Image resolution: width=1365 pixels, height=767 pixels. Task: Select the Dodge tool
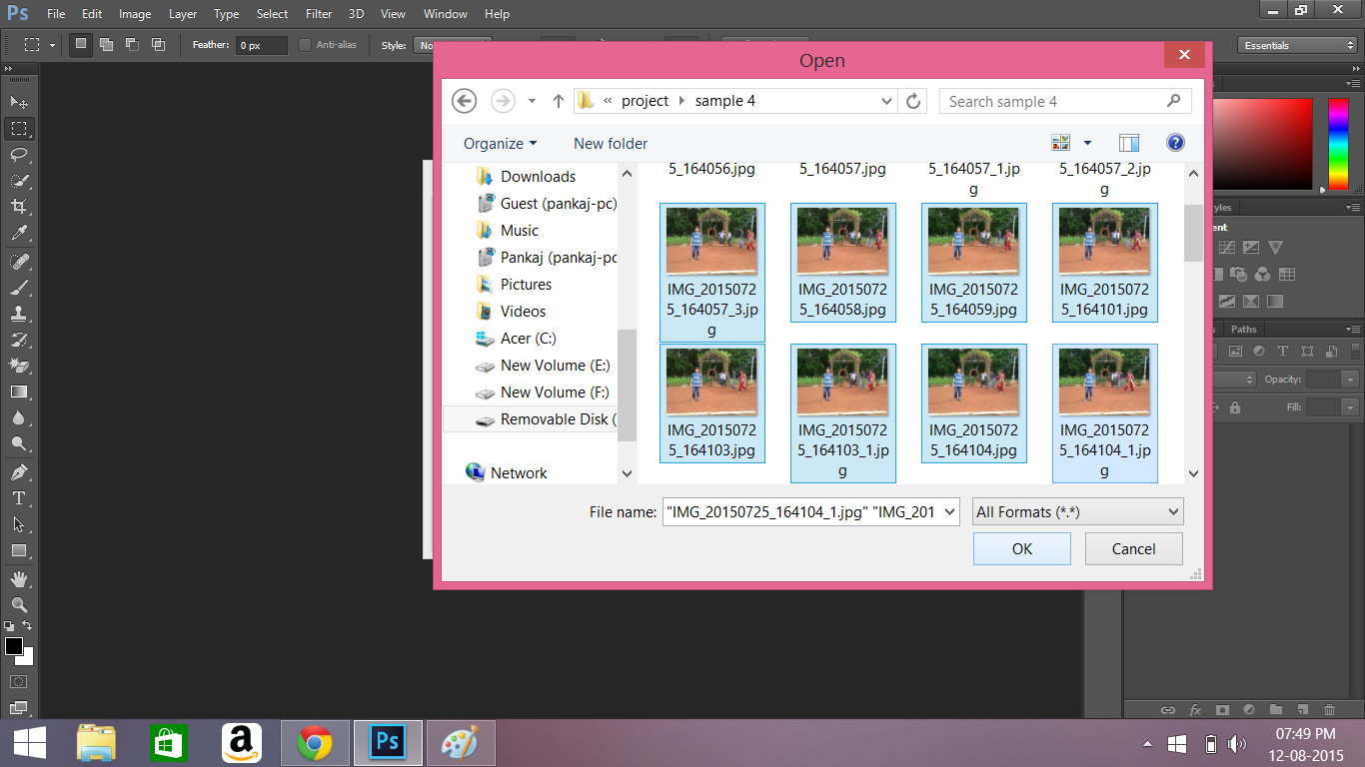pyautogui.click(x=18, y=443)
